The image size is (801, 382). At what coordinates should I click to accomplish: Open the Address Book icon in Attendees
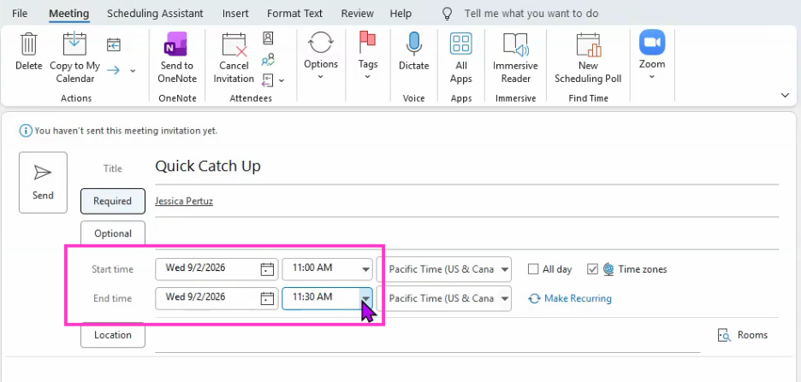pos(268,38)
